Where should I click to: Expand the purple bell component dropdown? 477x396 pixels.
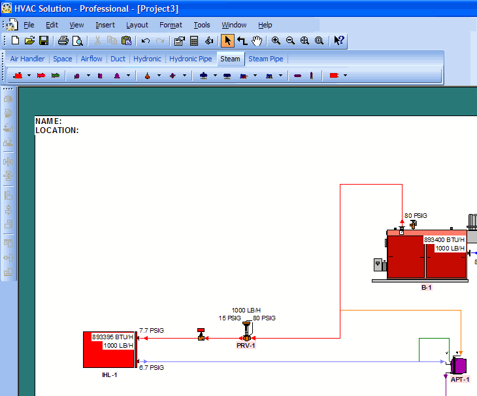pos(128,75)
